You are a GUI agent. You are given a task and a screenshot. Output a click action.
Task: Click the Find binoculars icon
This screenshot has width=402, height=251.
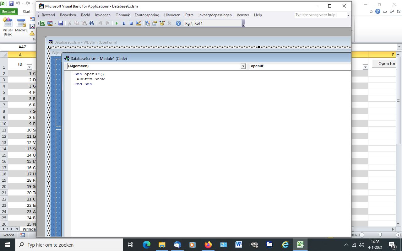tap(91, 23)
